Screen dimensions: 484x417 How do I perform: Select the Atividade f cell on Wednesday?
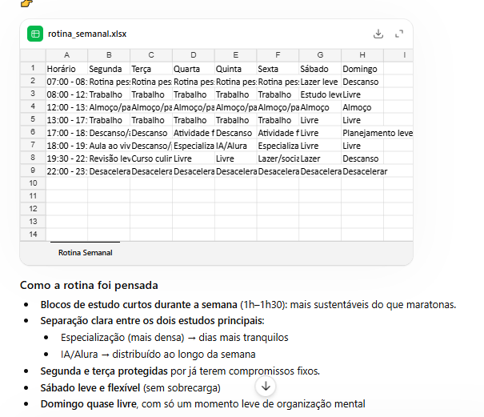[x=194, y=133]
